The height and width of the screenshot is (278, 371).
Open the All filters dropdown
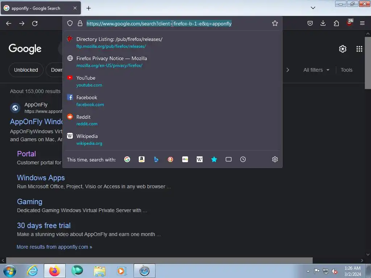click(316, 70)
